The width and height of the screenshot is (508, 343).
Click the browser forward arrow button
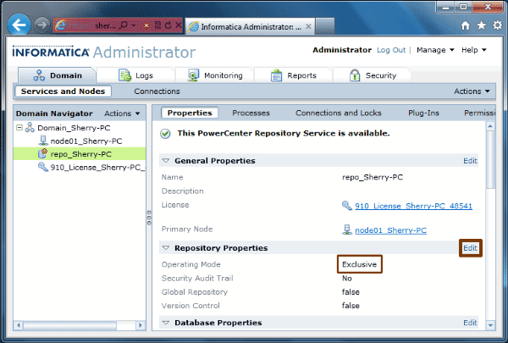point(41,25)
